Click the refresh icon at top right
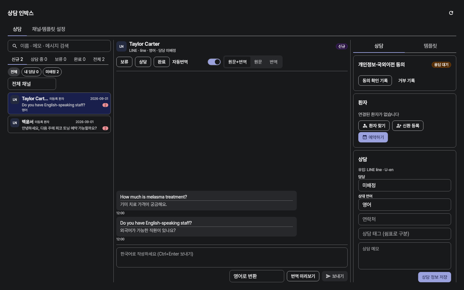464x290 pixels. pos(451,13)
